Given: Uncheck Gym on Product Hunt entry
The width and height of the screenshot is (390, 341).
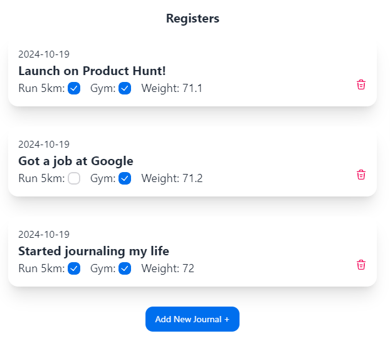Looking at the screenshot, I should 125,88.
